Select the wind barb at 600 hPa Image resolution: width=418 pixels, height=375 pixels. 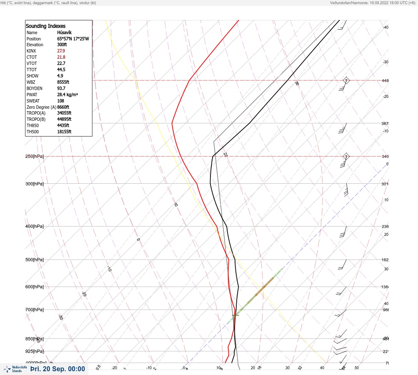(x=341, y=291)
